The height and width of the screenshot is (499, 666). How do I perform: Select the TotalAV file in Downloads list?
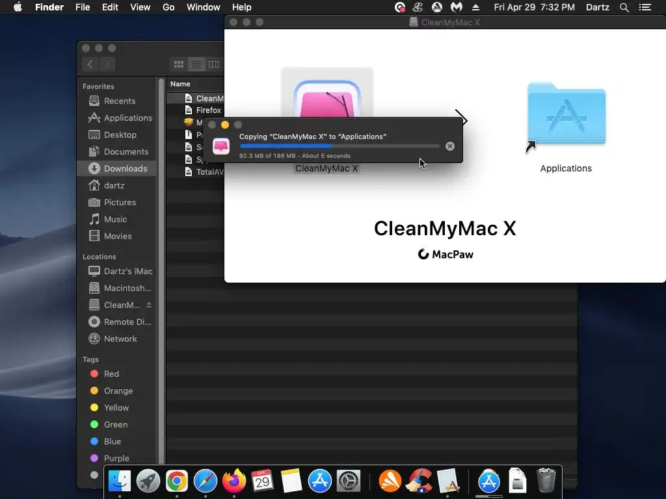pos(195,172)
